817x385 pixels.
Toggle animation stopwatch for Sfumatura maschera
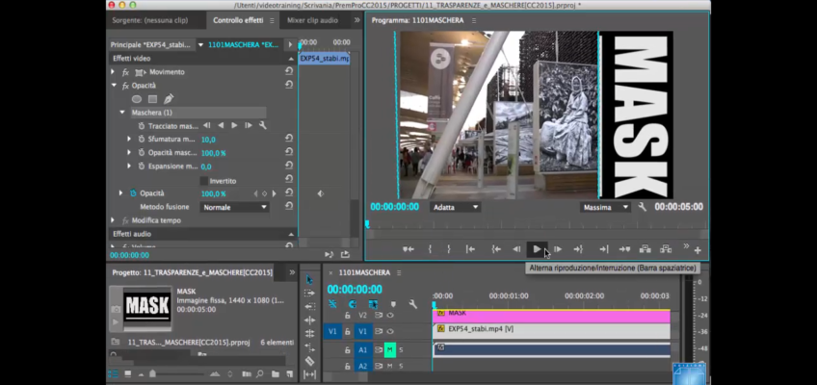(142, 139)
